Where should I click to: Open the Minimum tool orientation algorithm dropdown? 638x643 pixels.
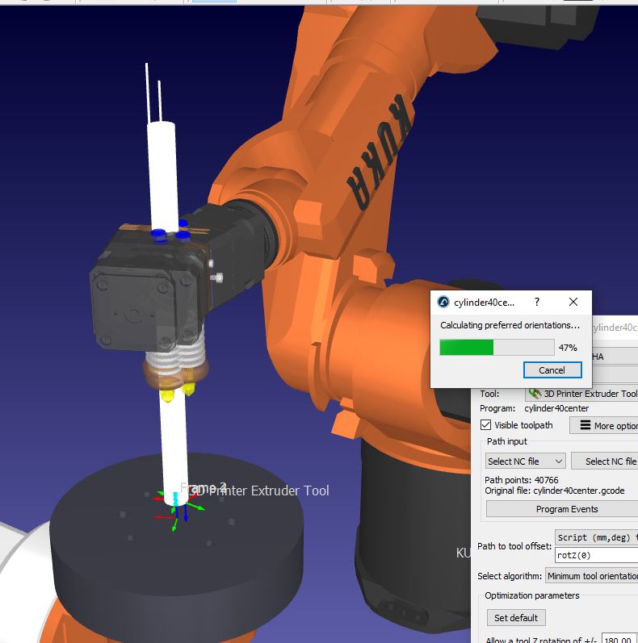pyautogui.click(x=592, y=576)
